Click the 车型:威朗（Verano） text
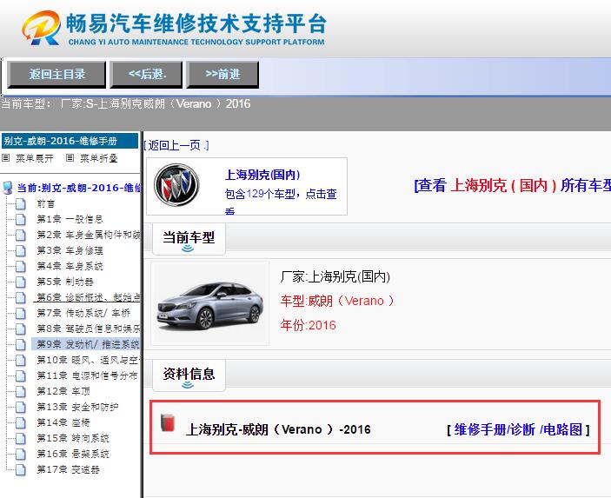This screenshot has height=498, width=611. click(337, 301)
